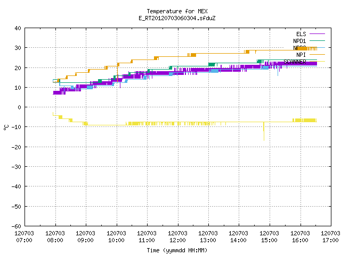Click the y-axis tick label 10
Image resolution: width=341 pixels, height=255 pixels.
pos(18,88)
